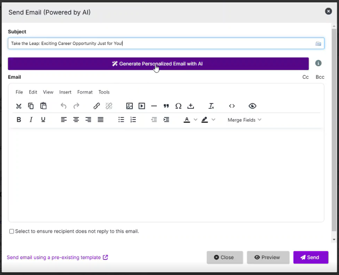Expand the Merge Fields dropdown
The width and height of the screenshot is (339, 275).
tap(245, 120)
